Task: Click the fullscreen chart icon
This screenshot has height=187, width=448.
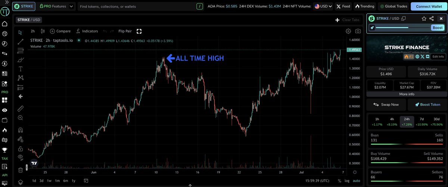Action: [x=139, y=31]
